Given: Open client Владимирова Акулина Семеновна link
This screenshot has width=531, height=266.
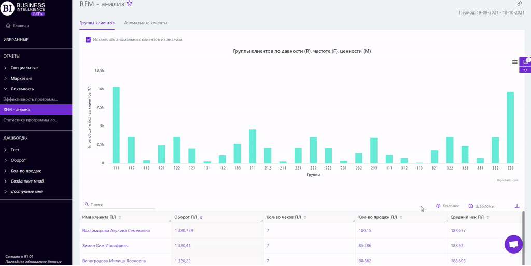Looking at the screenshot, I should click(x=116, y=230).
